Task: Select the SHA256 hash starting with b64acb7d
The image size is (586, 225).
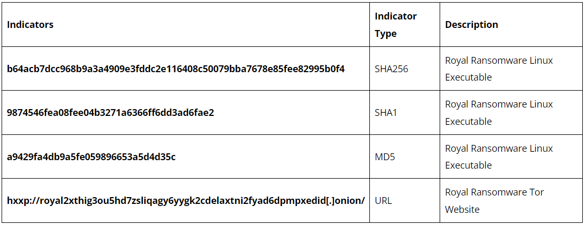Action: 175,69
